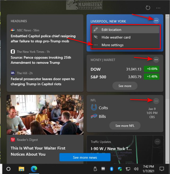Screen dimensions: 170x174
Task: Open Microsoft Edge from the taskbar
Action: [x=34, y=169]
